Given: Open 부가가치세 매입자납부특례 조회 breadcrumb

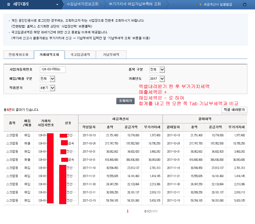Looking at the screenshot, I should click(135, 4).
